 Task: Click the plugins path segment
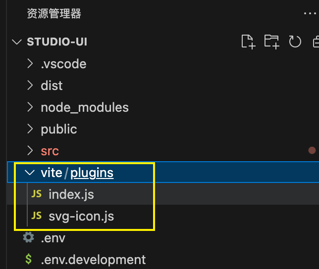(92, 174)
